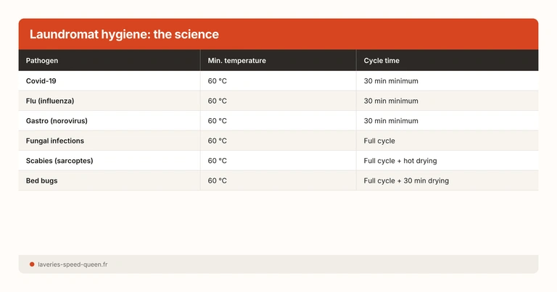
Task: Select the Fungal infections row label
Action: point(55,141)
